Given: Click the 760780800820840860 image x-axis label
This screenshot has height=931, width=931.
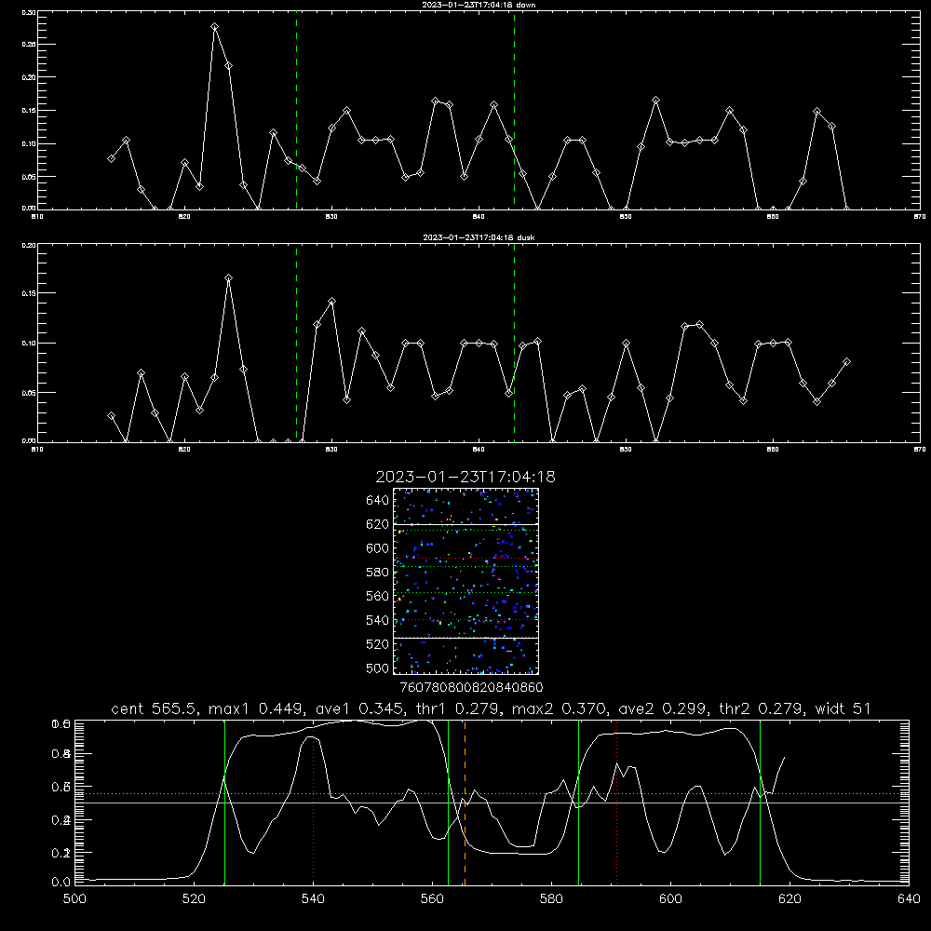Looking at the screenshot, I should [471, 688].
